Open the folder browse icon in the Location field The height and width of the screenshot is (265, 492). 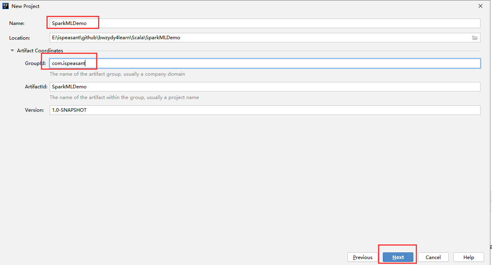[475, 38]
